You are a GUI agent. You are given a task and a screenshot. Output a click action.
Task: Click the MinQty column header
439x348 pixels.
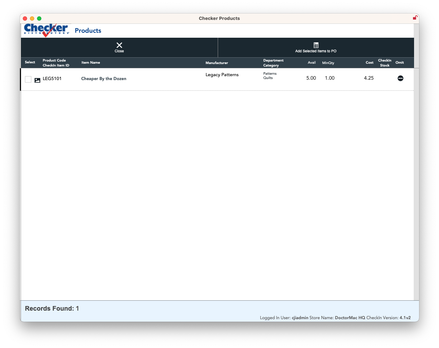coord(328,63)
